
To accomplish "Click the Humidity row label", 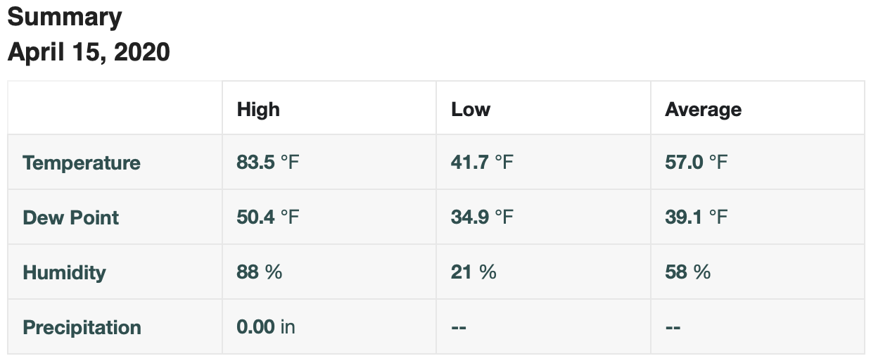I will tap(64, 272).
